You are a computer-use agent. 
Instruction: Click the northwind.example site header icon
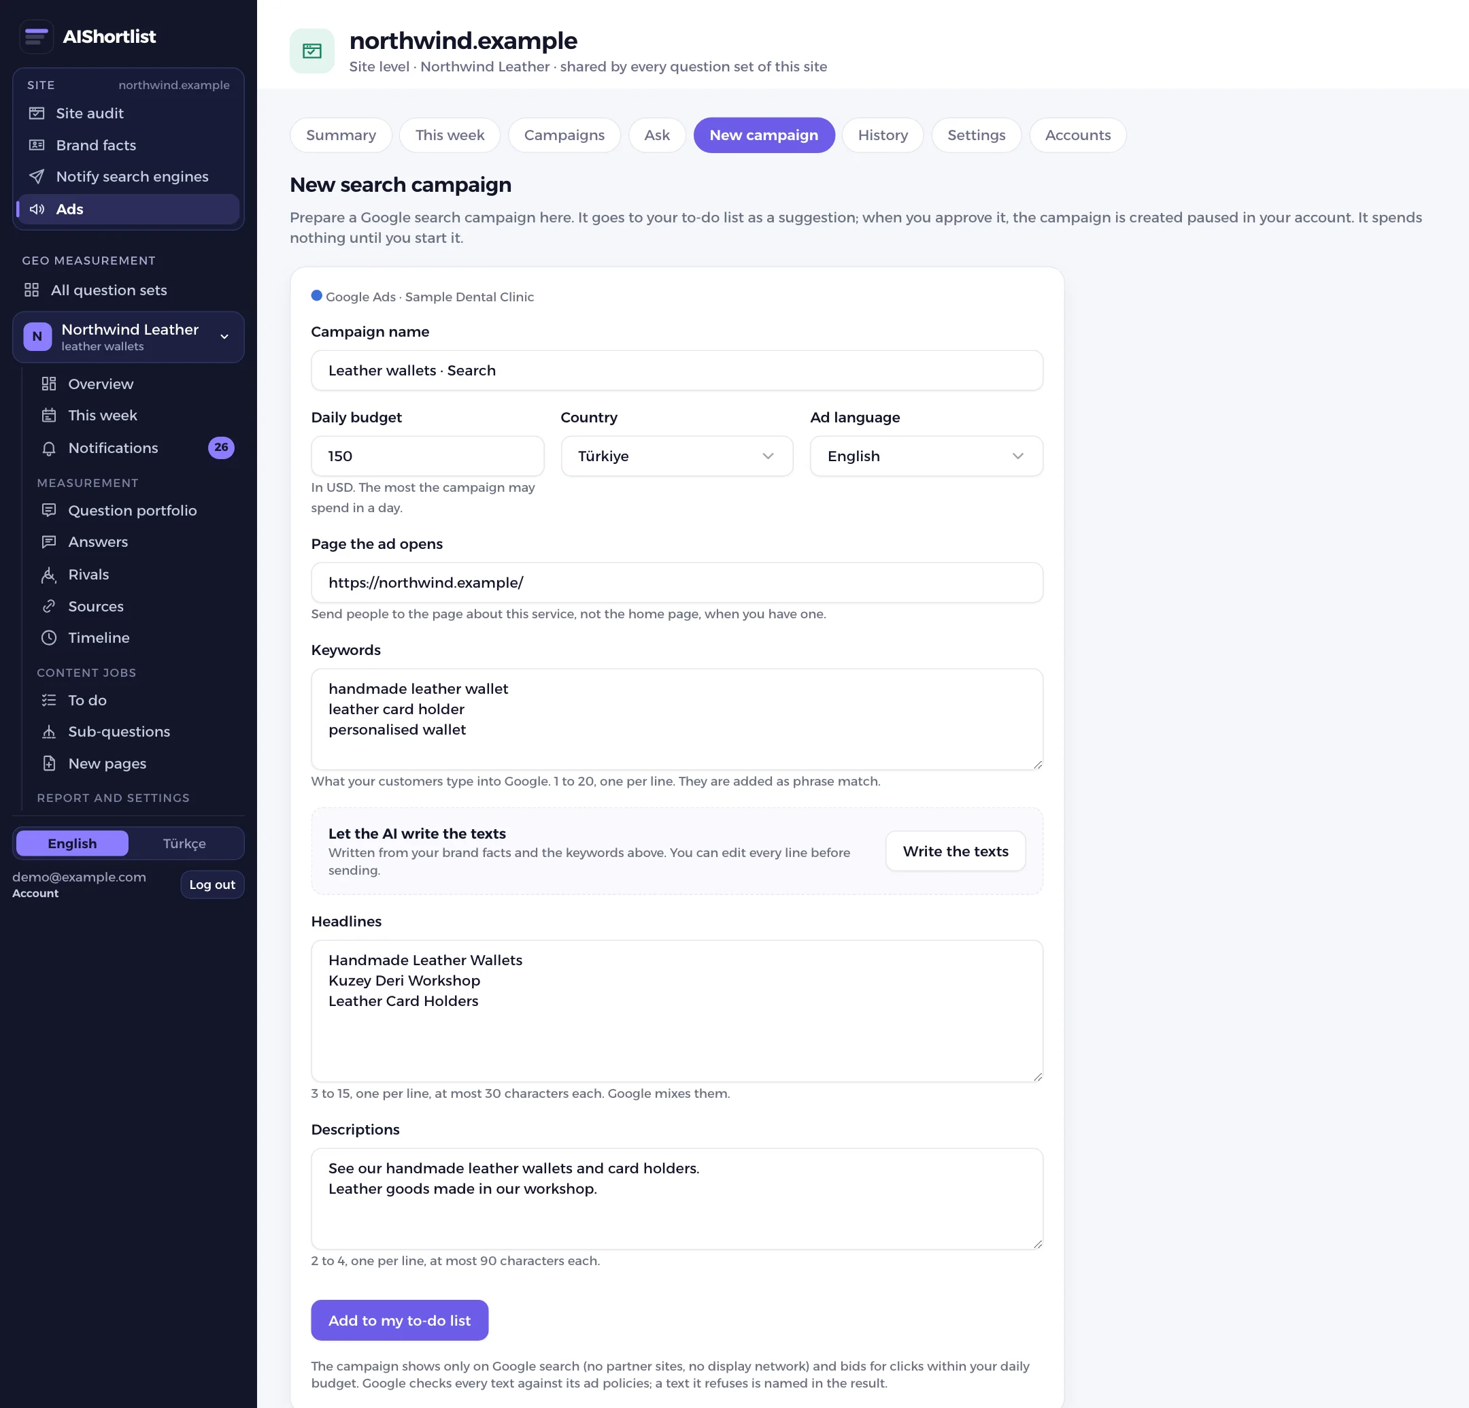pos(311,51)
